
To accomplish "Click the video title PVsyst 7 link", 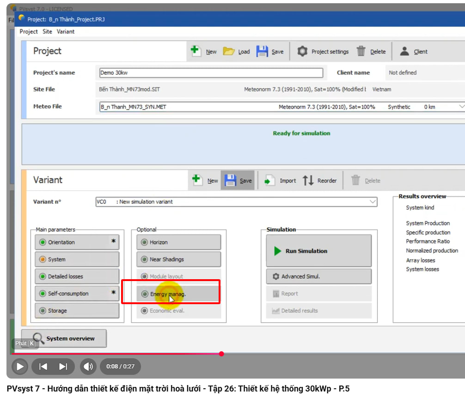I will [x=178, y=389].
